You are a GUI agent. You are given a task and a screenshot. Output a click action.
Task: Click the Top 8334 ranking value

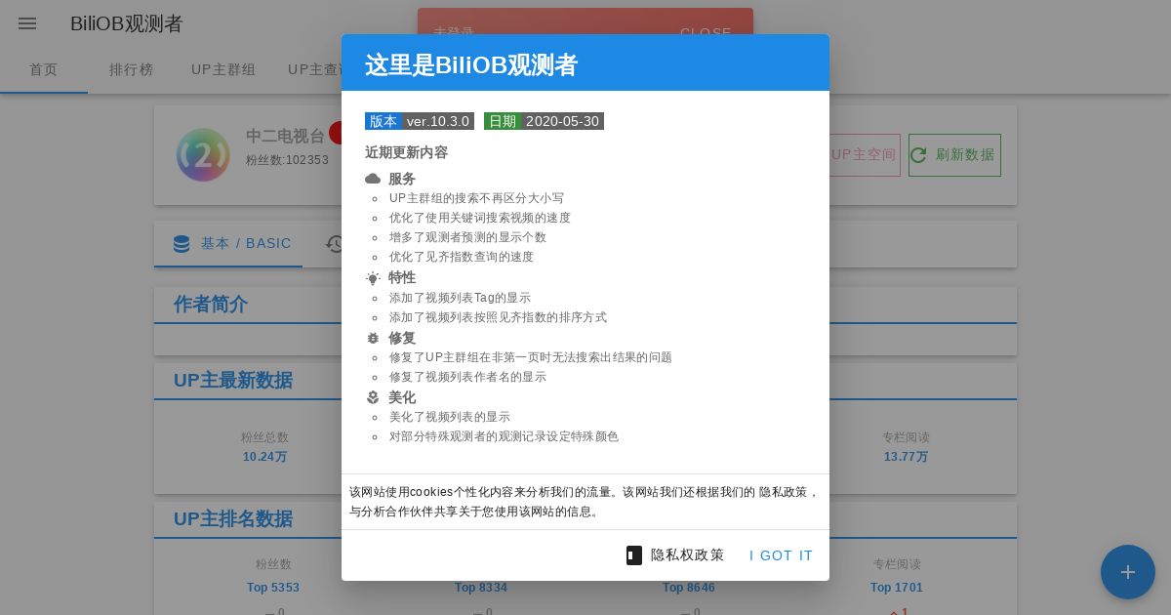pos(481,588)
